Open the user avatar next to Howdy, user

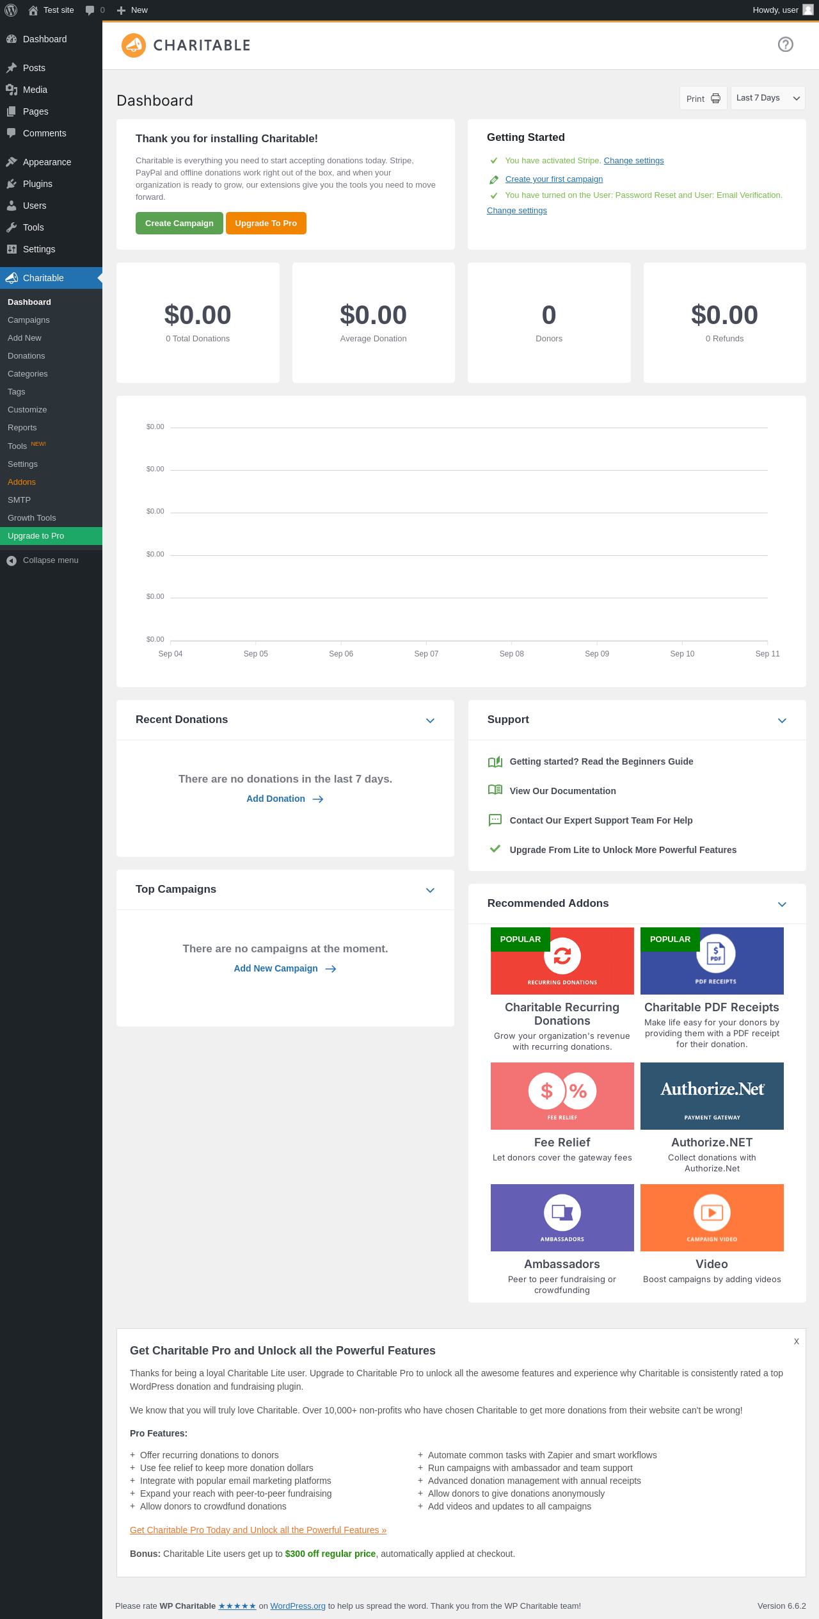(x=808, y=10)
